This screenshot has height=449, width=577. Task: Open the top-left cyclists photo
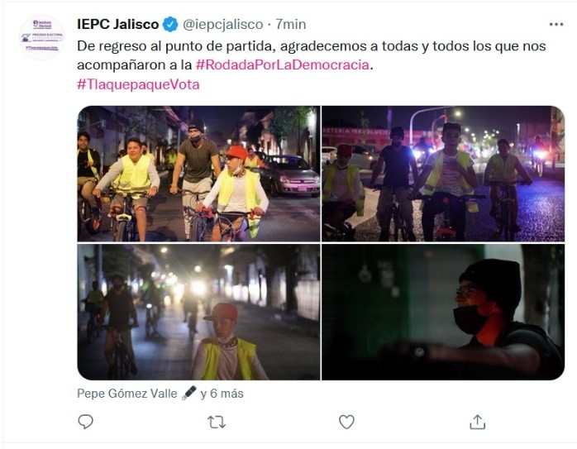click(198, 174)
